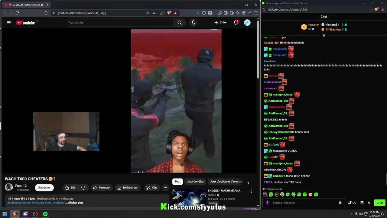387x218 pixels.
Task: Open the Fact_12 channel name link
Action: point(21,186)
